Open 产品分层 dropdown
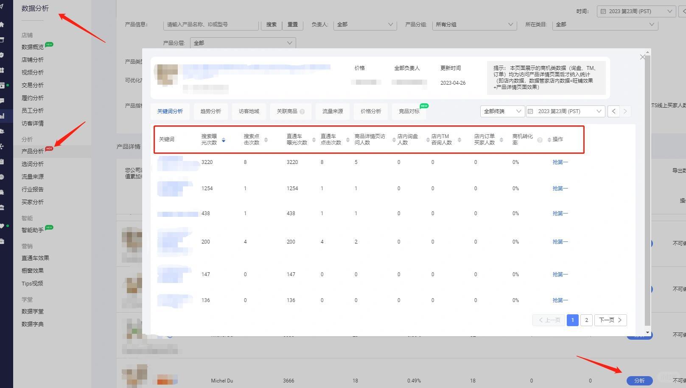The image size is (686, 388). click(x=243, y=43)
